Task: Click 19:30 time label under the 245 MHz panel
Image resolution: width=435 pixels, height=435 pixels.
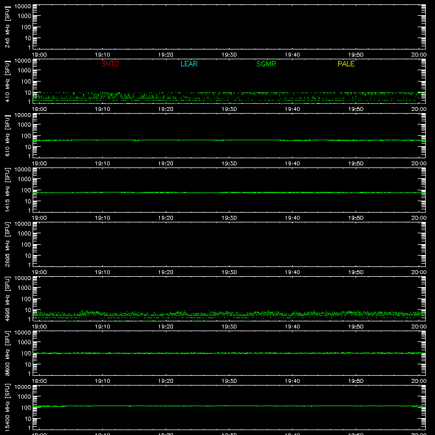Action: click(229, 55)
